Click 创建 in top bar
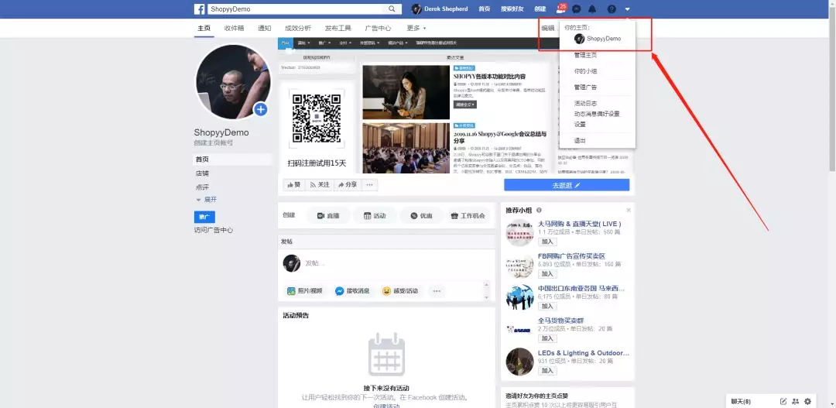Screen dimensions: 836x408 (540, 9)
